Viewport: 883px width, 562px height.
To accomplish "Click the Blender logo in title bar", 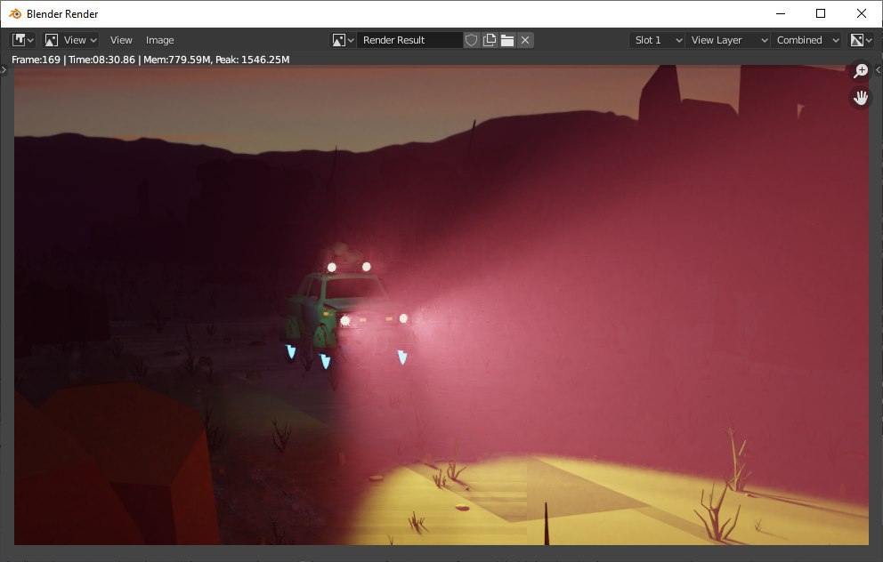I will pos(15,13).
